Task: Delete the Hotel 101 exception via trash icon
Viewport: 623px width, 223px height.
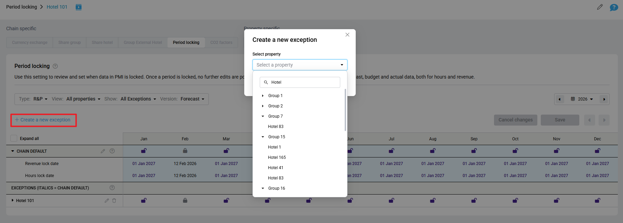Action: pyautogui.click(x=114, y=201)
